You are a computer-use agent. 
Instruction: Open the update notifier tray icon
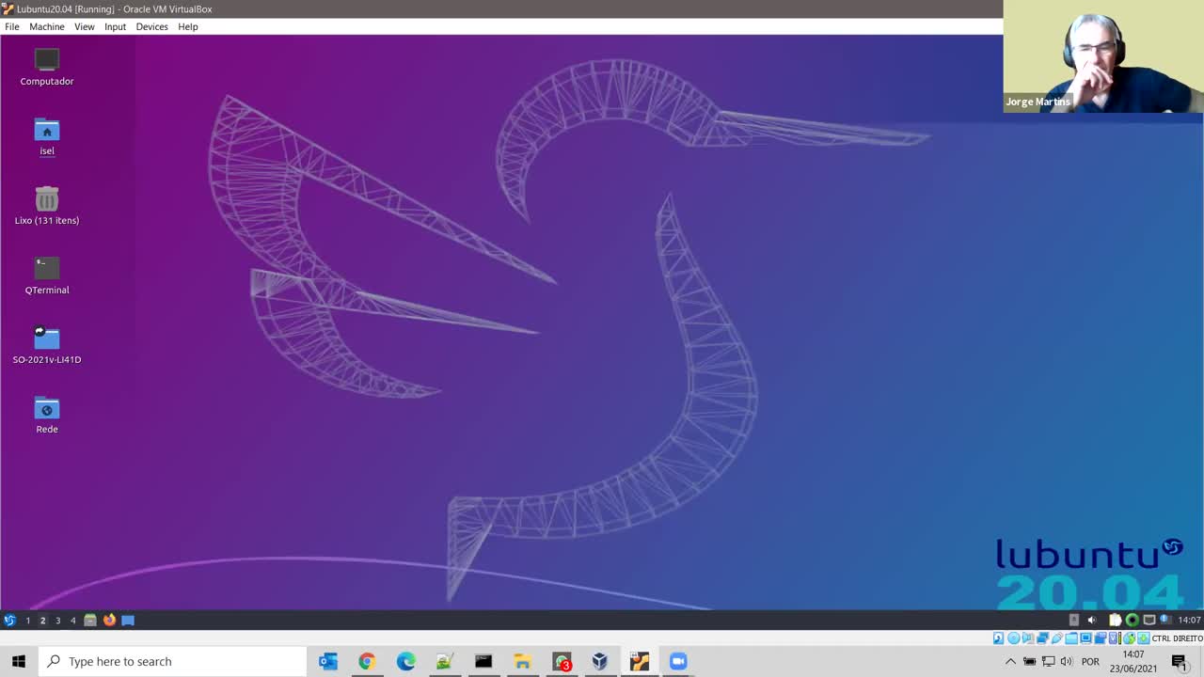(1165, 620)
